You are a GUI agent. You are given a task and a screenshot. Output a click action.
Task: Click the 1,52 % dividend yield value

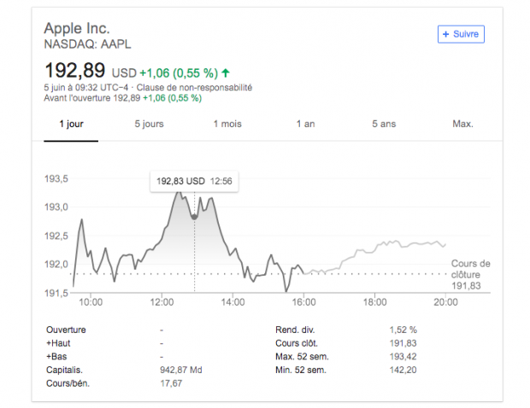pos(403,329)
